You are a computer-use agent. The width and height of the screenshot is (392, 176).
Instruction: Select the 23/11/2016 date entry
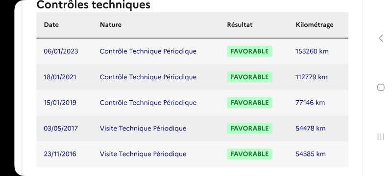[60, 154]
